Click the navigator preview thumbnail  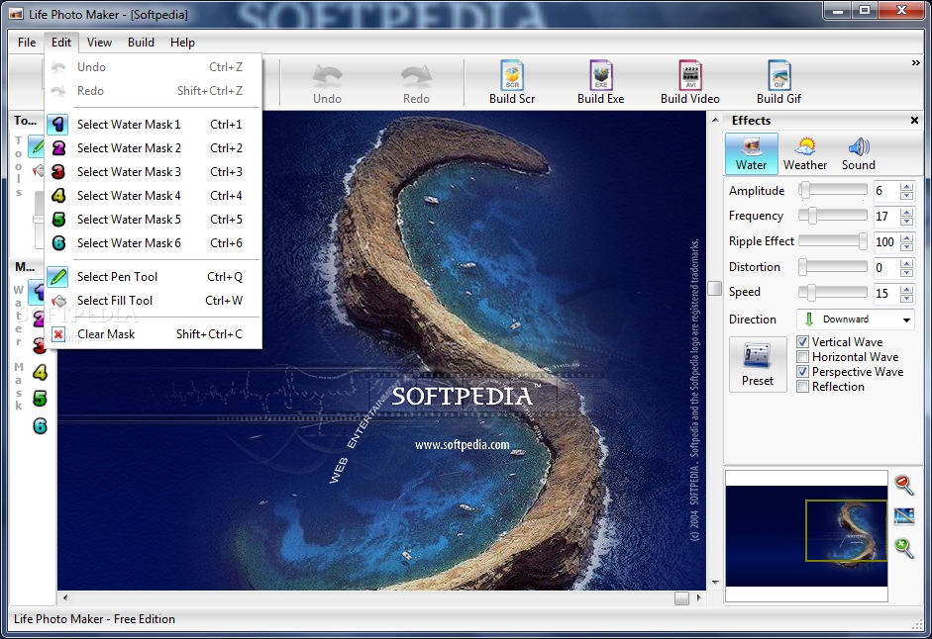(x=806, y=536)
